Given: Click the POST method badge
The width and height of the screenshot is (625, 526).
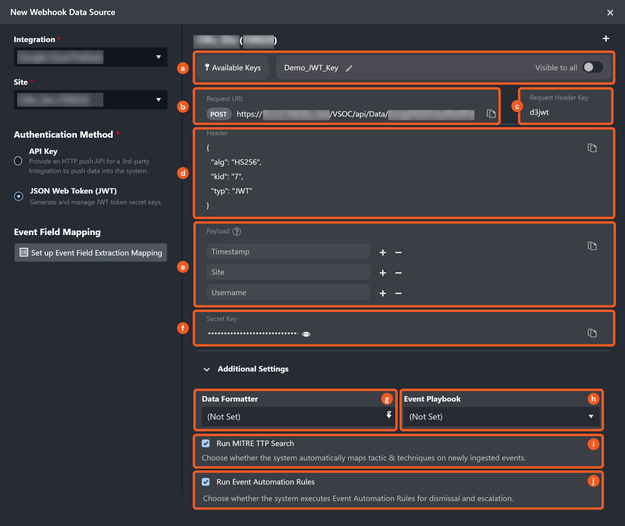Looking at the screenshot, I should coord(219,114).
